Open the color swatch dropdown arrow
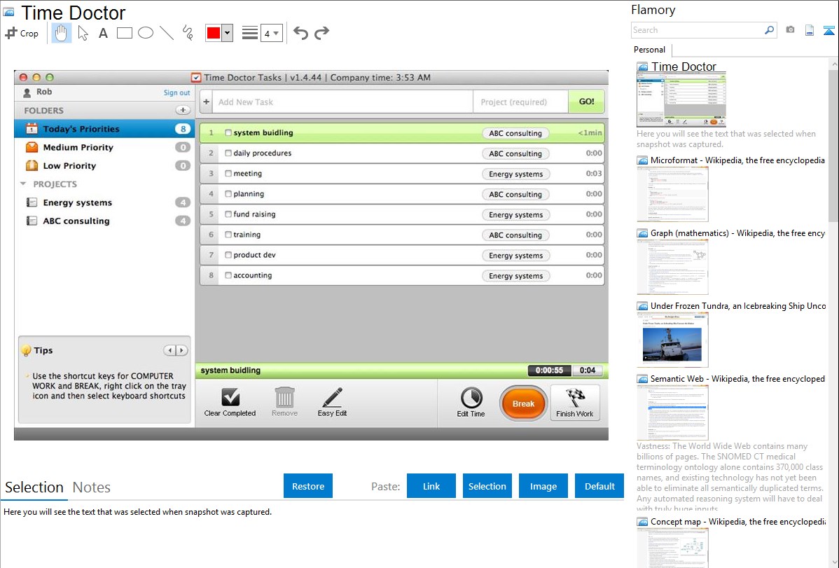Screen dimensions: 839x568 click(x=228, y=33)
